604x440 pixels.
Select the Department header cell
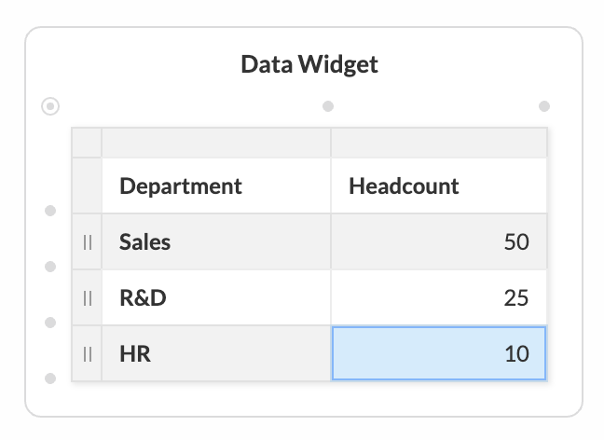(x=216, y=186)
